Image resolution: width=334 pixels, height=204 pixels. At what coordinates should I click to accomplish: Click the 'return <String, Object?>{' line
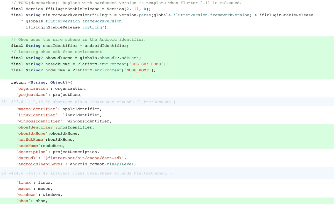coord(42,82)
